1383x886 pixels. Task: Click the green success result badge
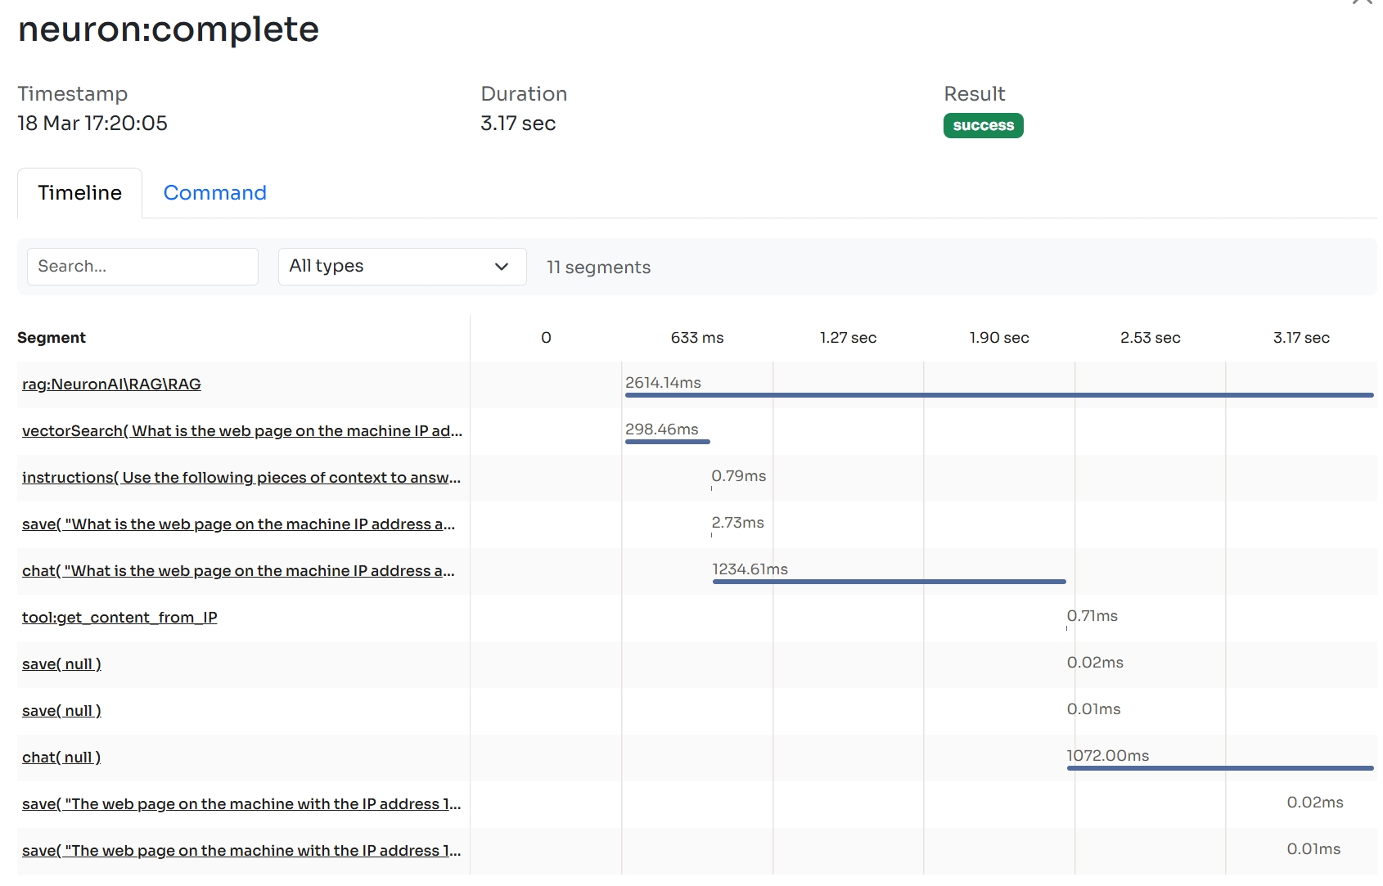point(983,126)
